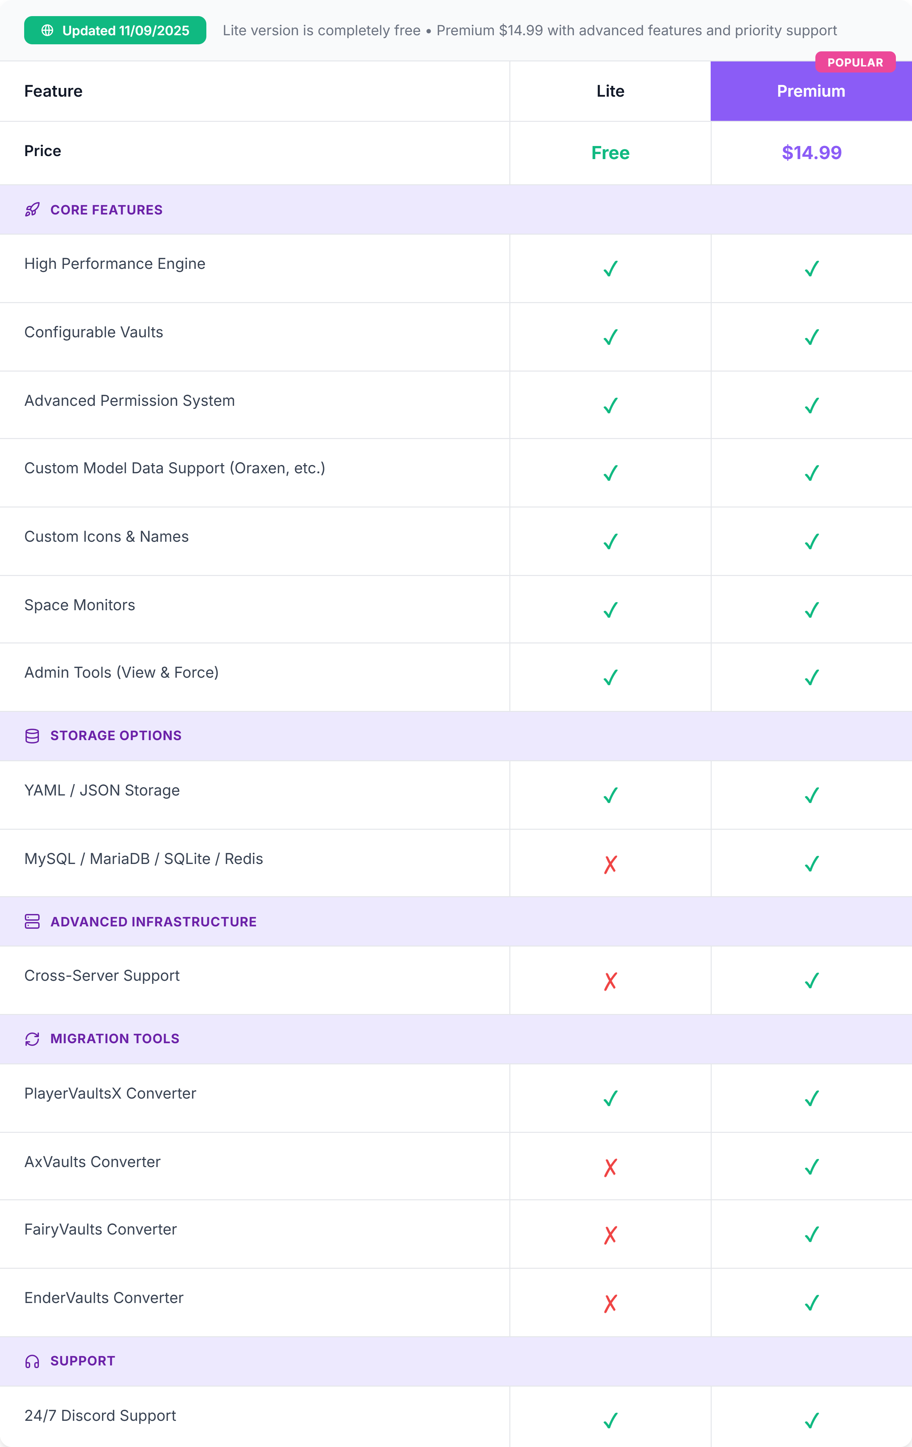The image size is (912, 1447).
Task: Click the $14.99 Premium price
Action: coord(812,153)
